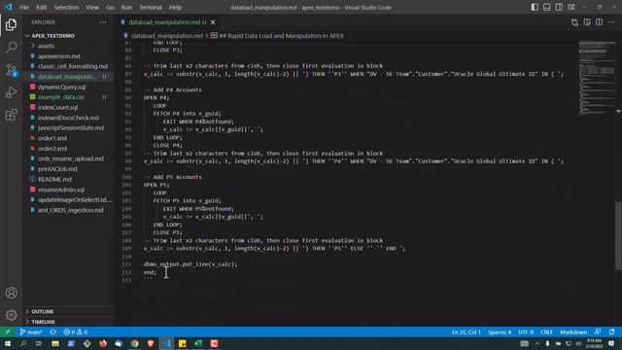Click status bar notifications bell
This screenshot has width=622, height=350.
611,332
